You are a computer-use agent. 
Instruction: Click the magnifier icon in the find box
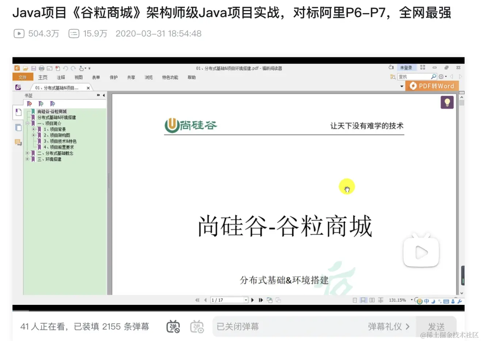point(434,77)
